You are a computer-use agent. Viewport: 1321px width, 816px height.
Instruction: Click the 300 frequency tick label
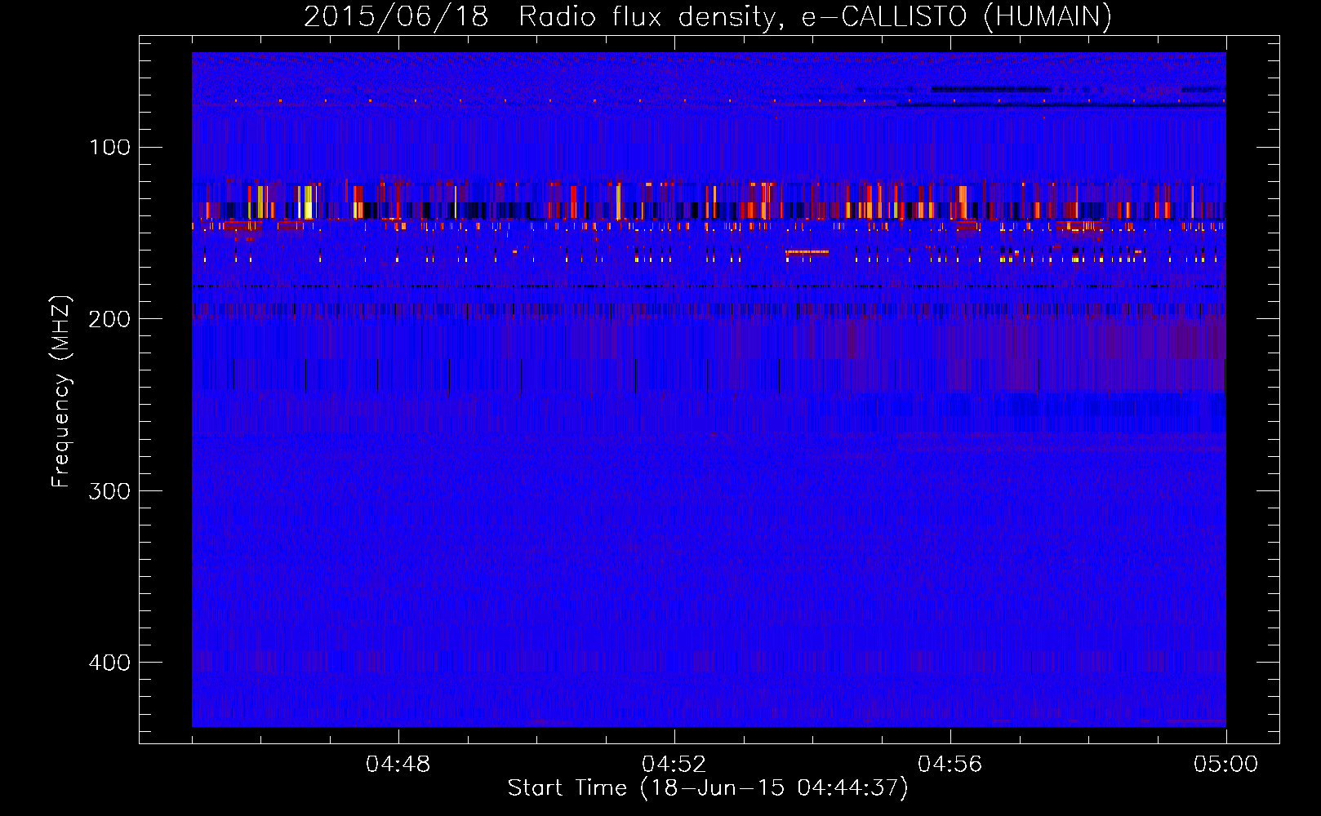[110, 491]
